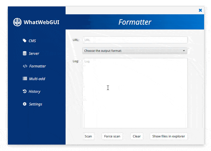Click the History clock icon
The height and width of the screenshot is (151, 211).
[x=25, y=91]
